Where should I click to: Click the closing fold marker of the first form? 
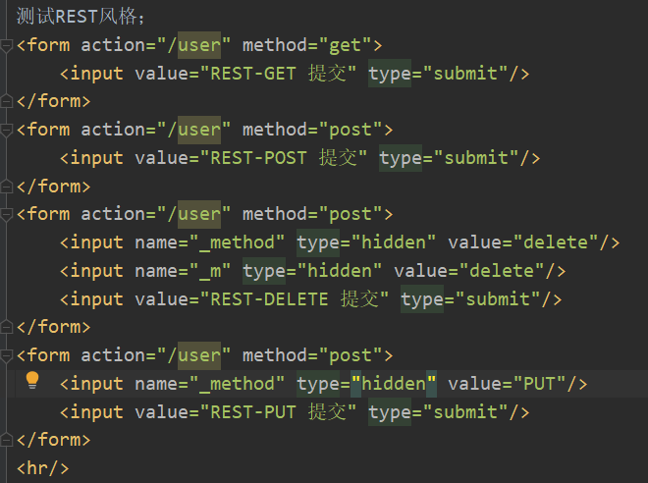coord(6,101)
